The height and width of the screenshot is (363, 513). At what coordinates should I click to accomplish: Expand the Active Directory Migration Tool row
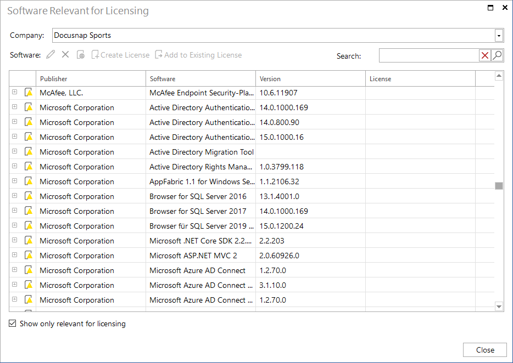(14, 151)
